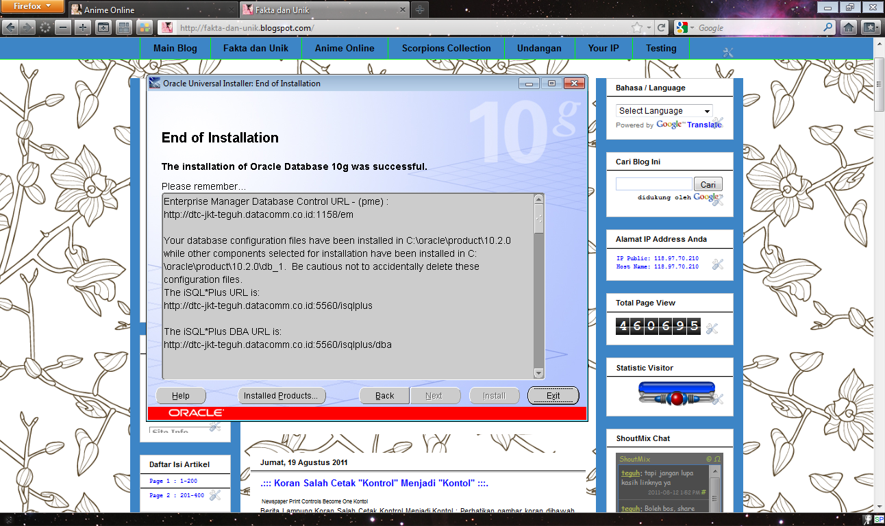Open the Firefox menu button
The height and width of the screenshot is (526, 885).
coord(33,7)
